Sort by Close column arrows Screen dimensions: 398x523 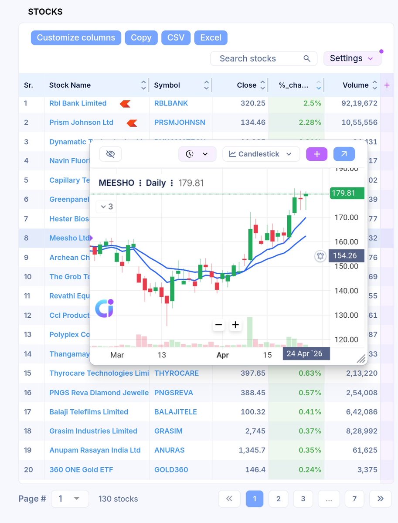coord(262,85)
